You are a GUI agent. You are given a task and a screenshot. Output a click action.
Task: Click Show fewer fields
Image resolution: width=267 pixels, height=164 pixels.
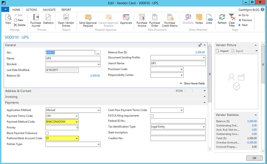tap(192, 83)
